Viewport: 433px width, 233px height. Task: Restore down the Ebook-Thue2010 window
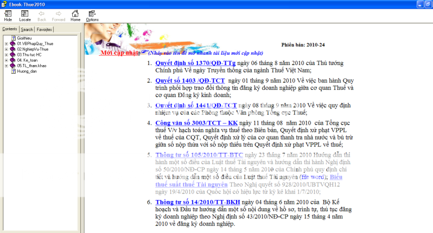tap(429, 4)
